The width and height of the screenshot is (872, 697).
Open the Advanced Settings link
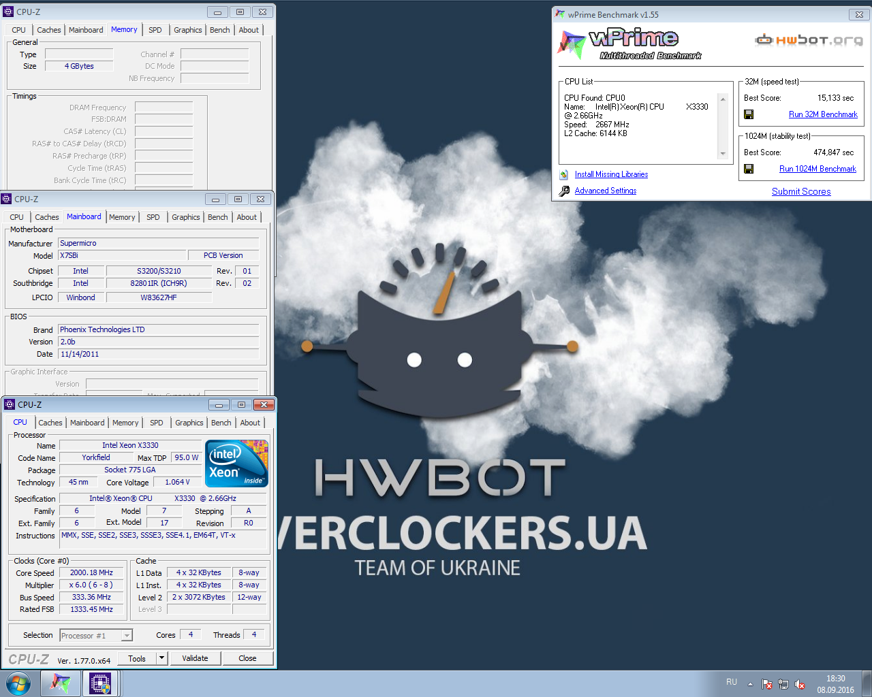(x=606, y=191)
